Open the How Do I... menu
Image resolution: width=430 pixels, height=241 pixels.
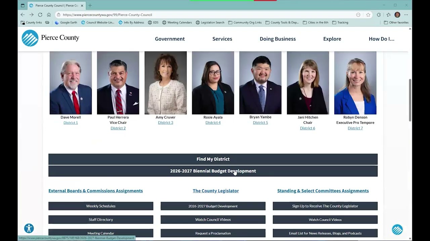tap(382, 39)
